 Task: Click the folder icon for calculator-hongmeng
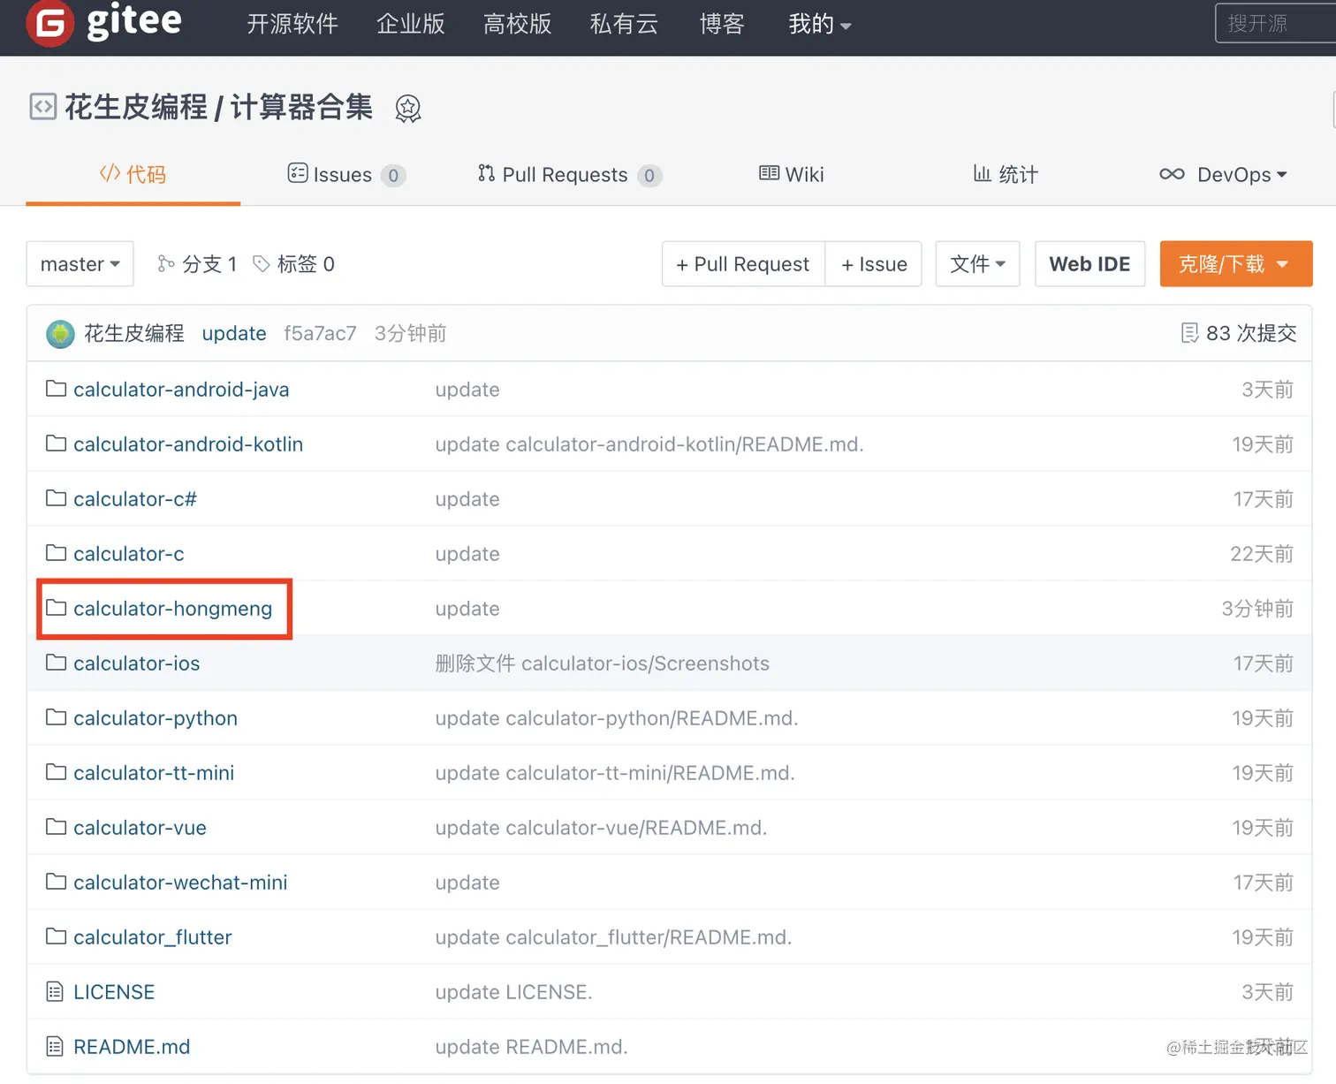[x=56, y=608]
